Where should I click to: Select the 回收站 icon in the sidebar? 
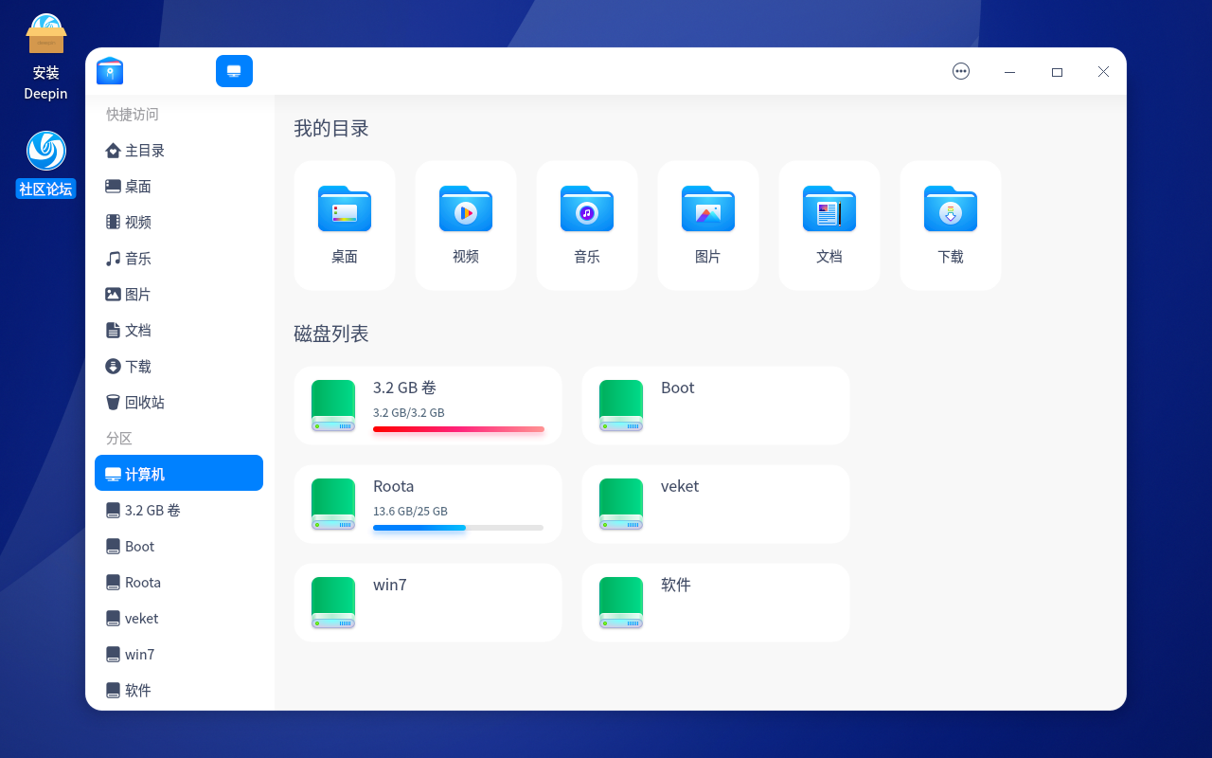click(144, 402)
